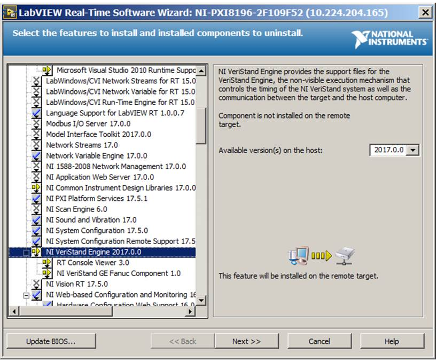Close the Real-Time Software Wizard window

tap(425, 12)
